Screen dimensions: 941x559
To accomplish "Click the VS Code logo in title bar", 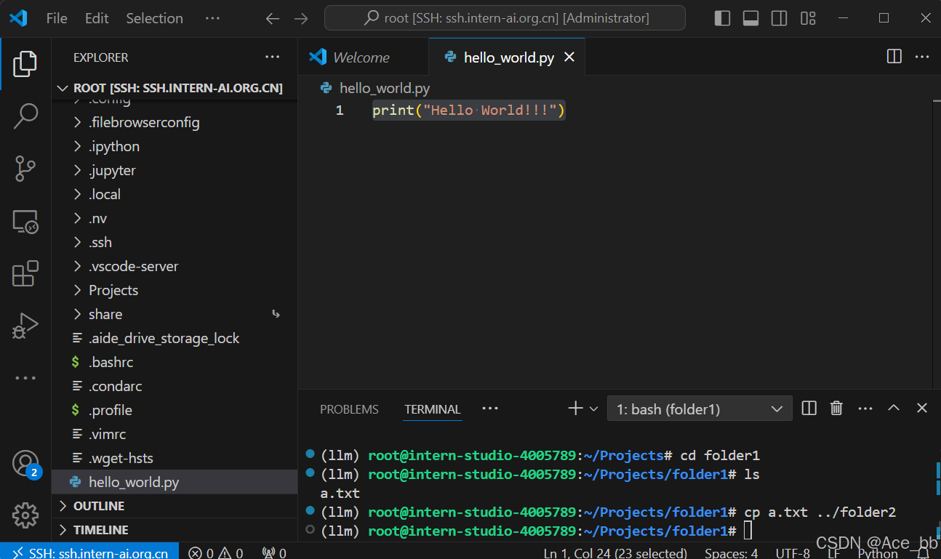I will pos(18,18).
